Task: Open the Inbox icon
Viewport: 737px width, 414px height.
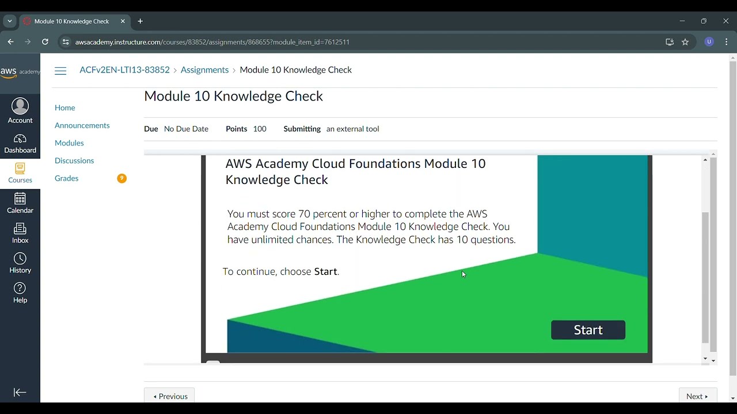Action: click(20, 229)
